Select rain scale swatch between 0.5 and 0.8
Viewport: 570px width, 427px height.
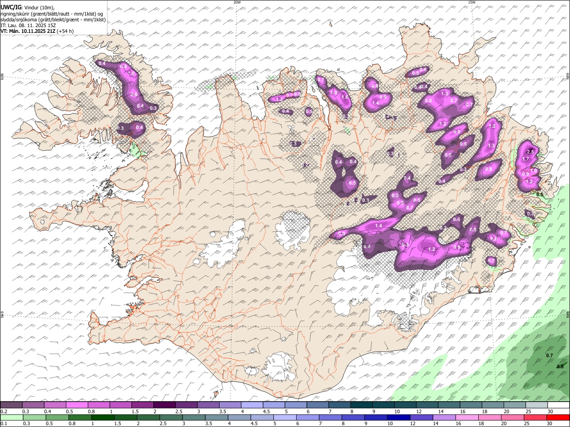[x=57, y=417]
